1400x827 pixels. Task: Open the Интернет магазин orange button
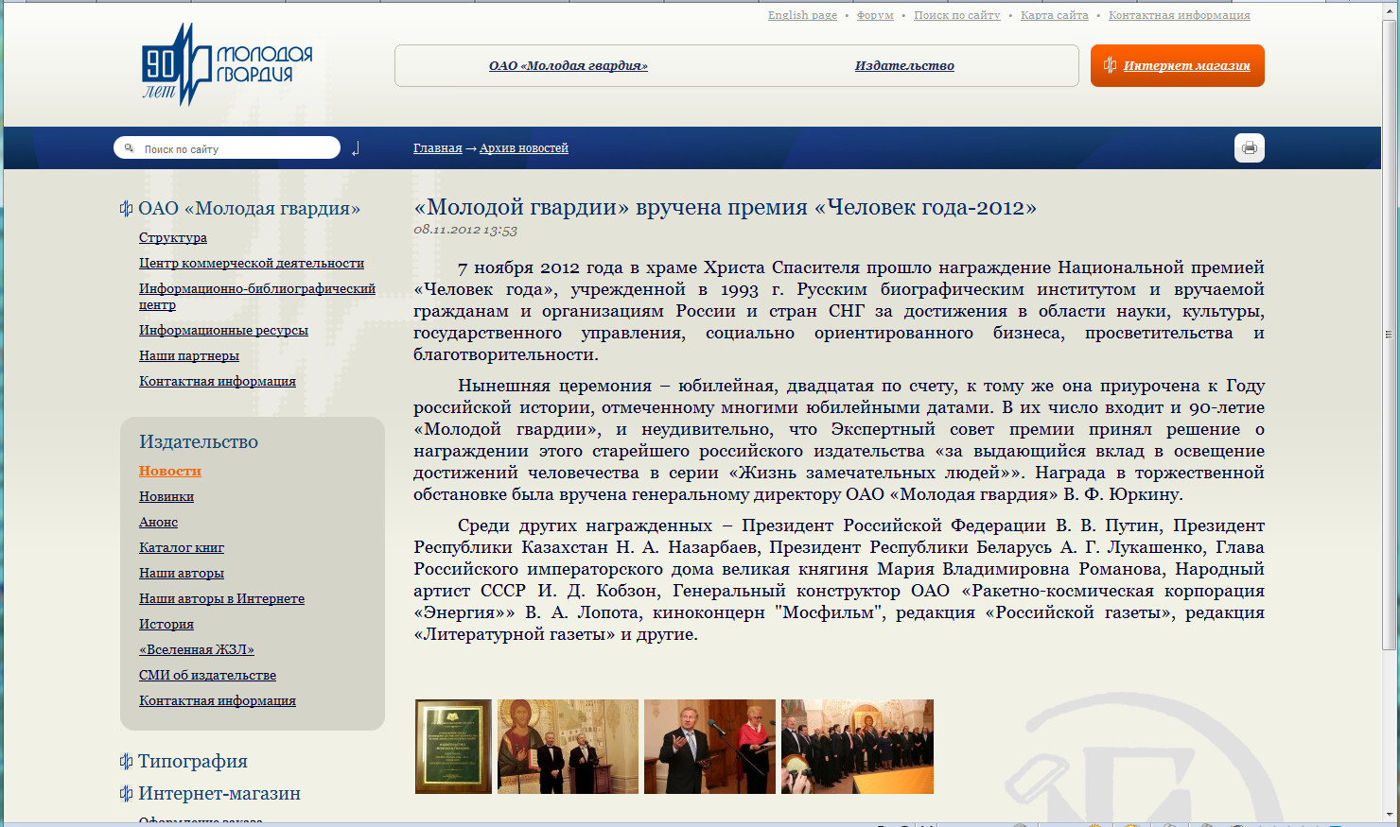pos(1178,65)
